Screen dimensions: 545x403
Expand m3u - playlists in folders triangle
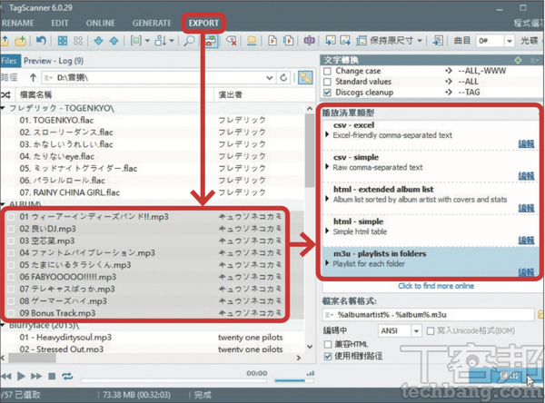pos(327,263)
